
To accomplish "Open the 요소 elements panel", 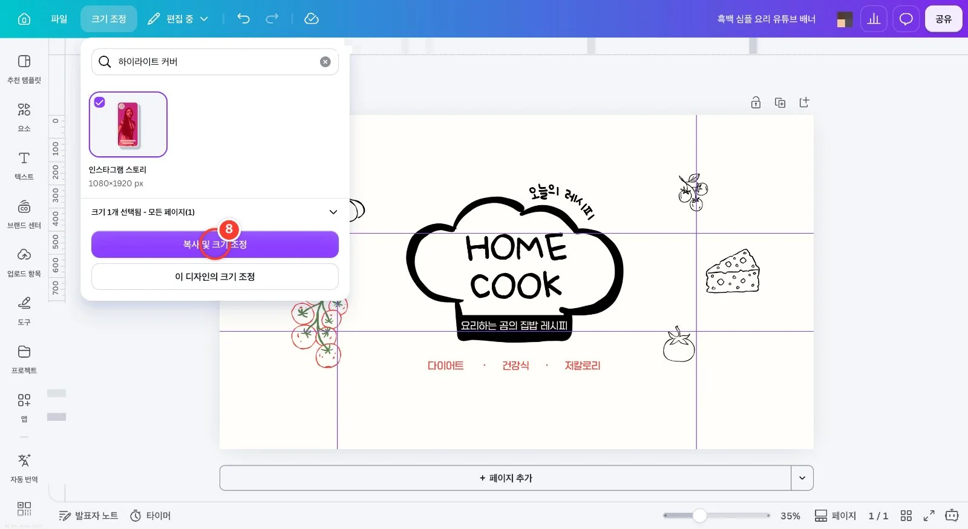I will (x=24, y=117).
